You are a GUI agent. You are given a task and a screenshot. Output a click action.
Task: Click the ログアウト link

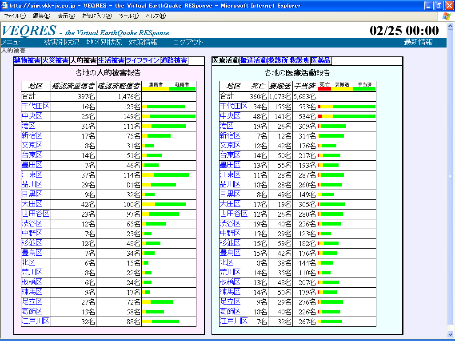(188, 42)
